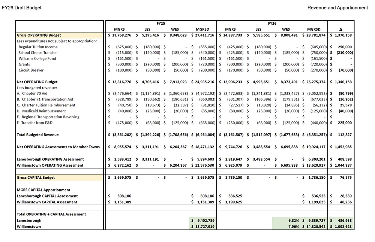Click the Circuit Breaker row label
The width and height of the screenshot is (375, 242).
31,70
